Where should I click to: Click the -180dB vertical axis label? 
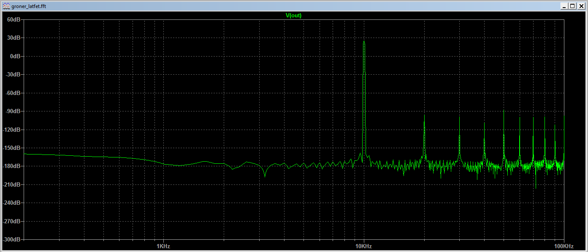tap(12, 166)
